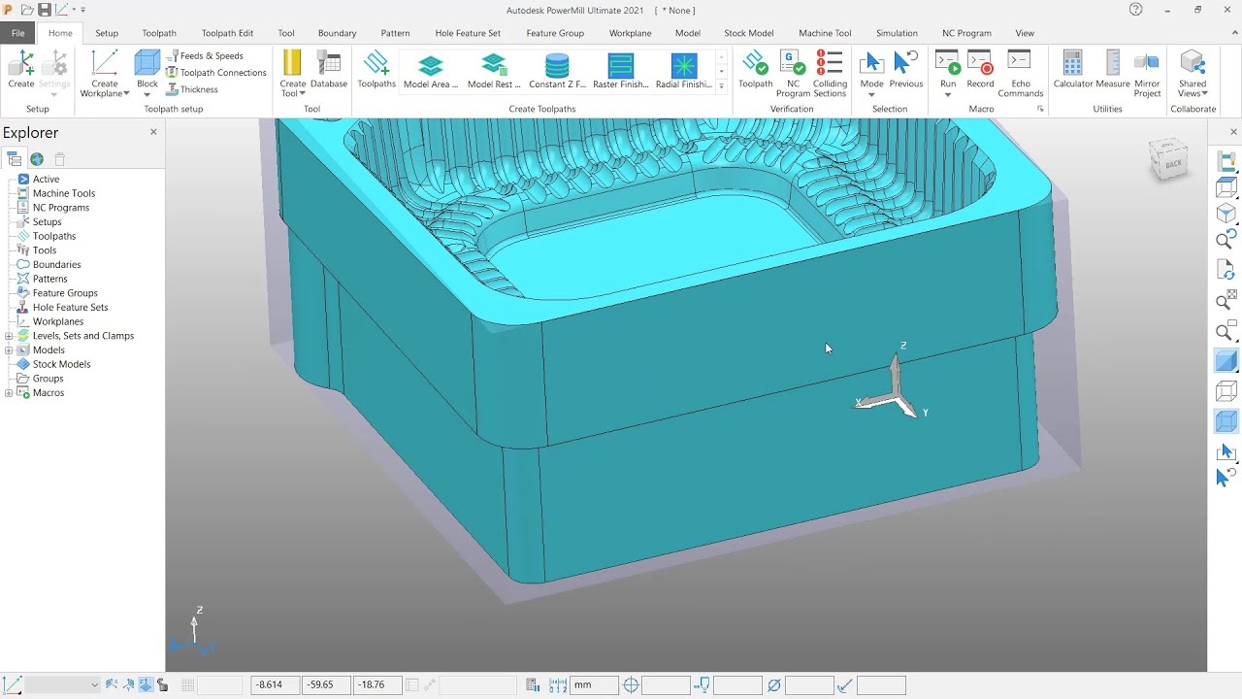1242x699 pixels.
Task: Expand Levels, Sets and Clamps node
Action: (x=9, y=336)
